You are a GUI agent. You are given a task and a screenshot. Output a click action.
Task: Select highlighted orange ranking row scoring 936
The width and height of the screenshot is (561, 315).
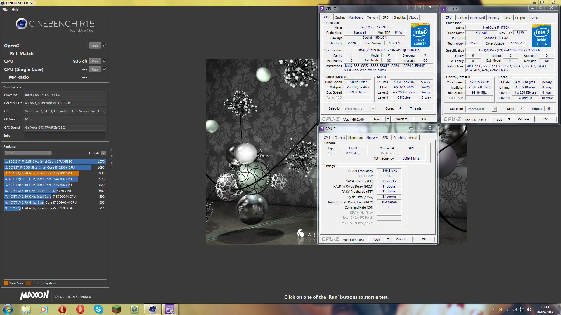click(55, 173)
